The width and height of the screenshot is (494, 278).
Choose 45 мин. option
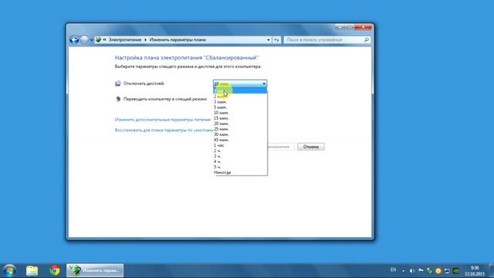tap(240, 140)
